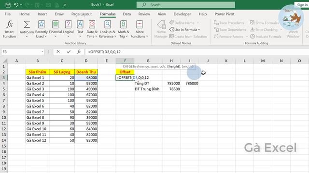Expand the Define Name dropdown arrow
The height and width of the screenshot is (173, 309).
tap(198, 23)
